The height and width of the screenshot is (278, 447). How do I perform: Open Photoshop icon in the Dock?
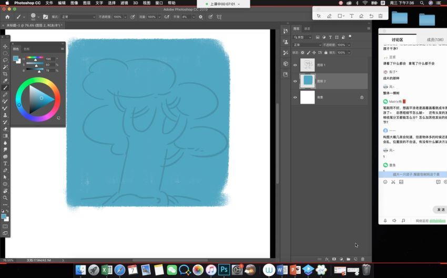tap(224, 269)
